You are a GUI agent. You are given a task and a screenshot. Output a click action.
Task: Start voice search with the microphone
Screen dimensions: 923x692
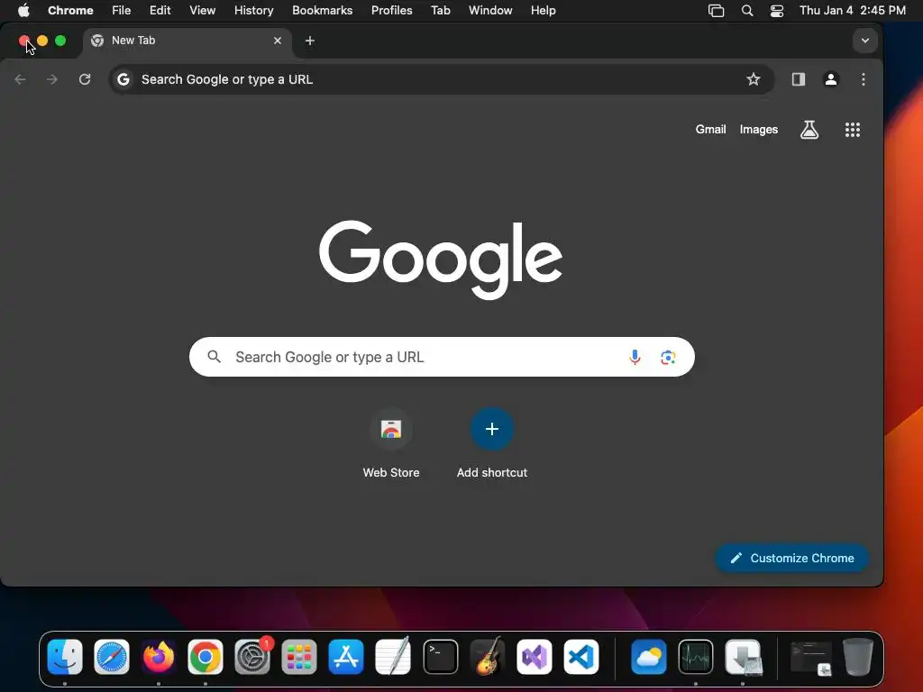click(x=635, y=357)
